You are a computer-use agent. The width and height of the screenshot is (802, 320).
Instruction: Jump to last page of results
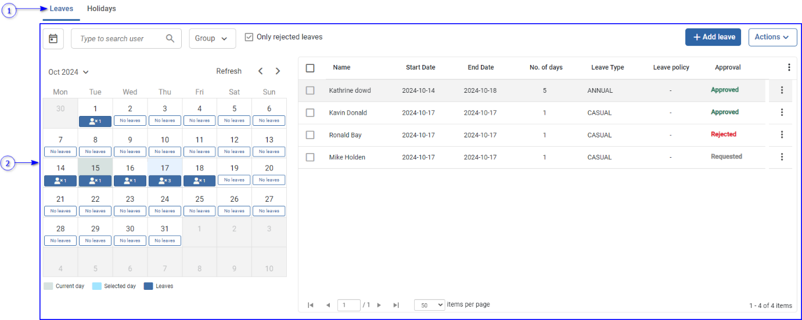pyautogui.click(x=396, y=305)
